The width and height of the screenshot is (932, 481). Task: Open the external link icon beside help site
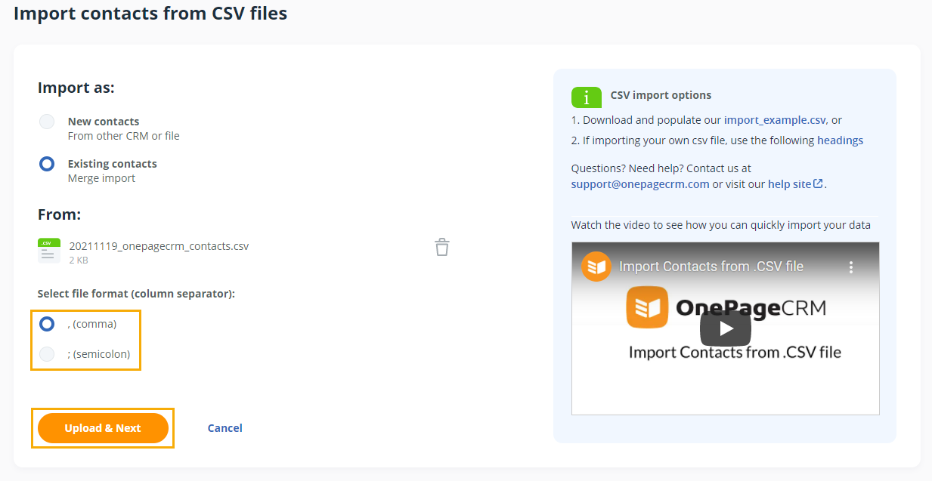click(x=818, y=183)
